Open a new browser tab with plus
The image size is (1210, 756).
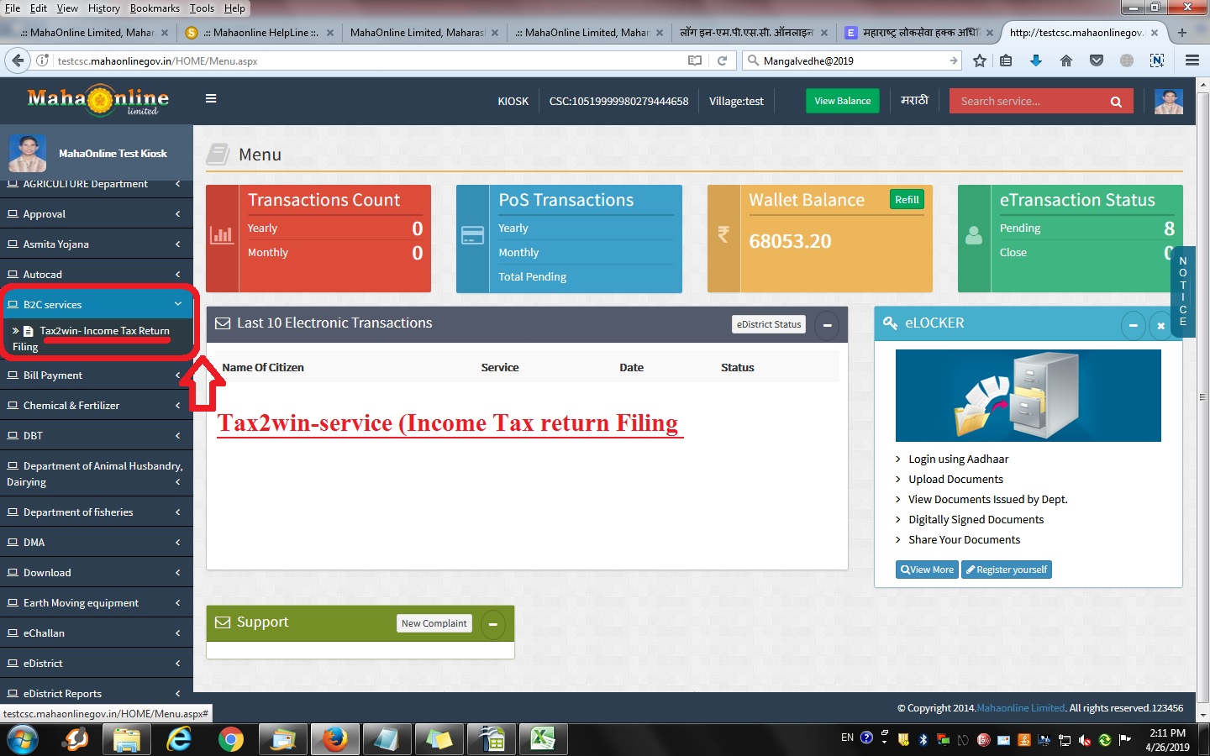(x=1182, y=33)
